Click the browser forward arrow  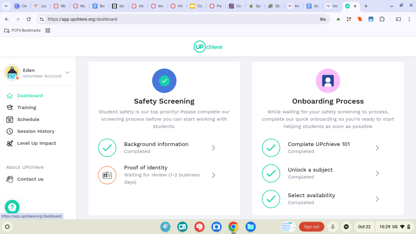18,19
